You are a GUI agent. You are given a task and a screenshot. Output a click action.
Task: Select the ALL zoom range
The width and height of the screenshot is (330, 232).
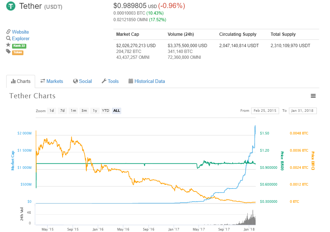coord(117,111)
